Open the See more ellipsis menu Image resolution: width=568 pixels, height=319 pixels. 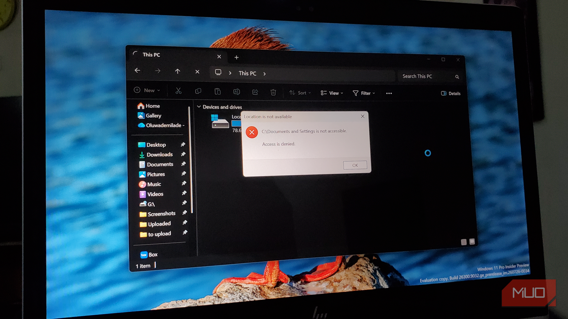[x=389, y=94]
